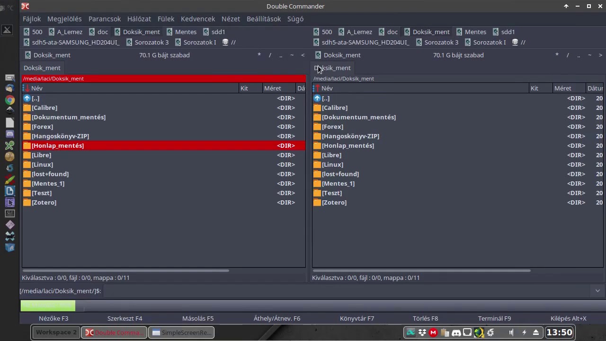Image resolution: width=606 pixels, height=341 pixels.
Task: Open left panel Samsung HD204UI drive
Action: (71, 42)
